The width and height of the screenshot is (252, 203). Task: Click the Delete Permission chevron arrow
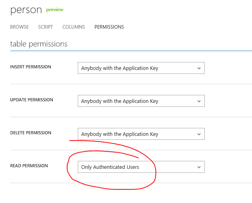pyautogui.click(x=199, y=134)
